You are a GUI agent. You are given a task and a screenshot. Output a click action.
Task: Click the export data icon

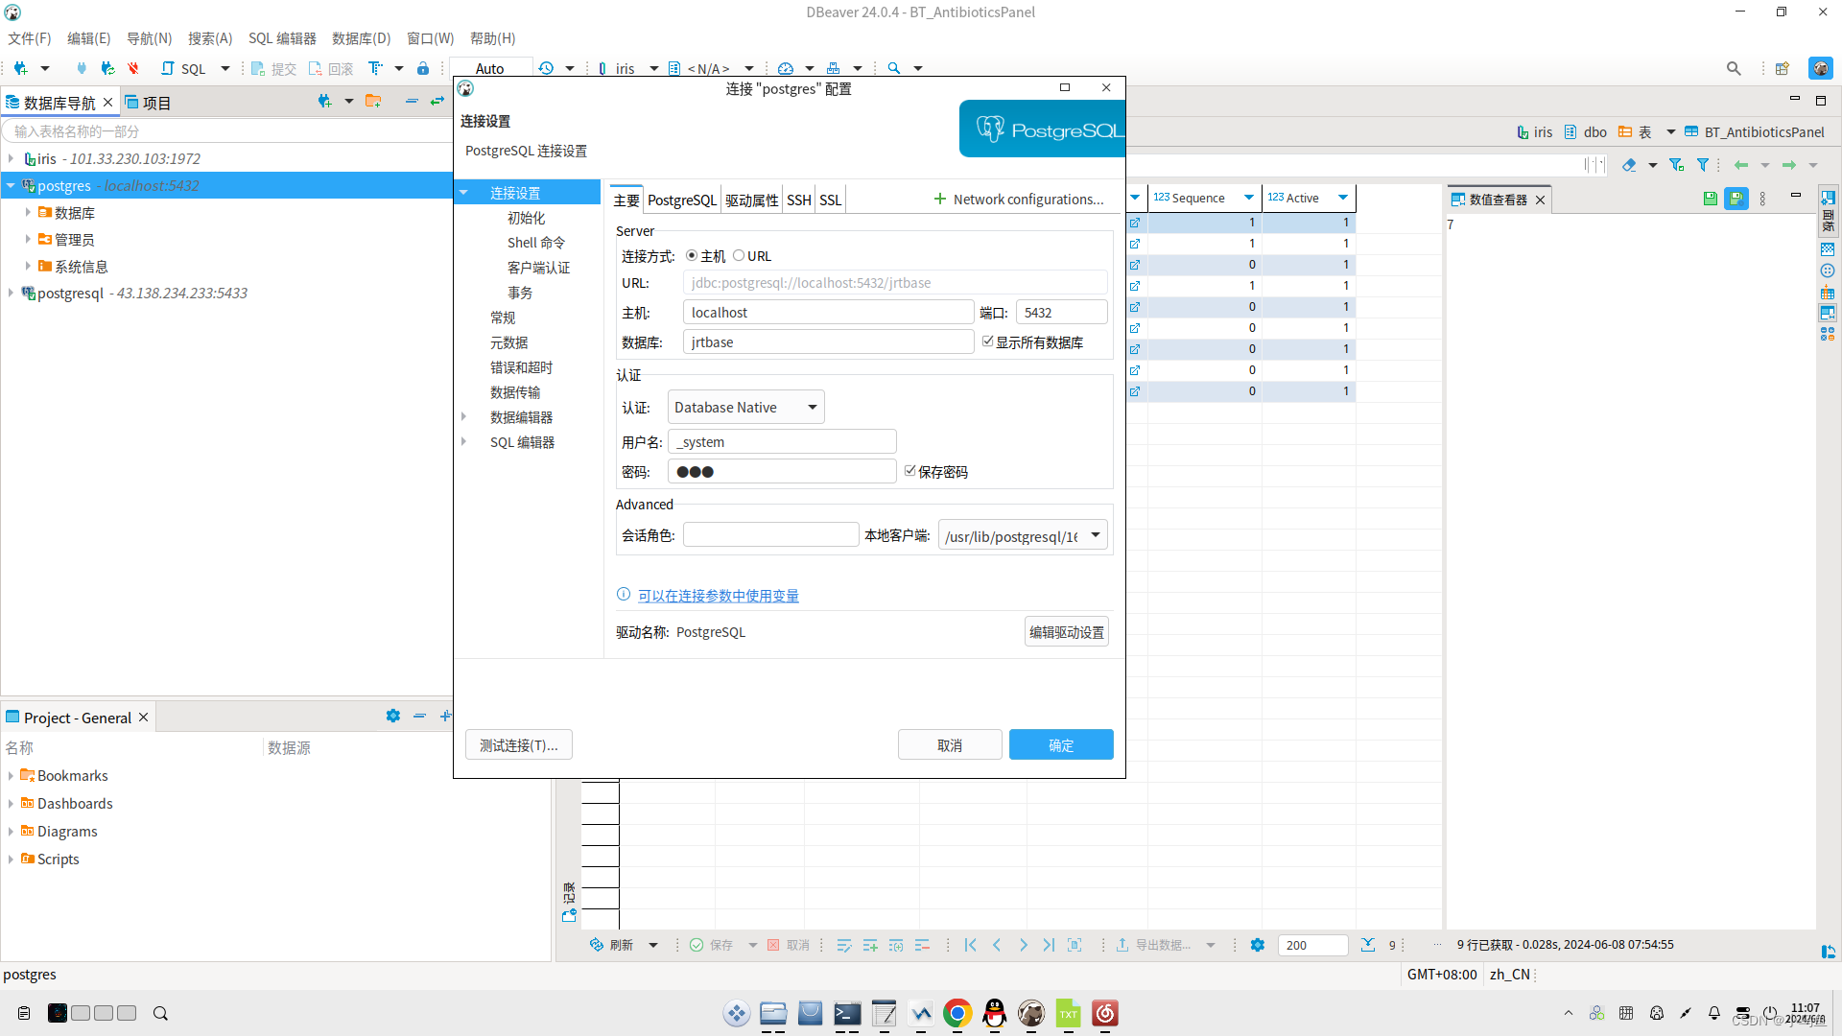coord(1122,945)
